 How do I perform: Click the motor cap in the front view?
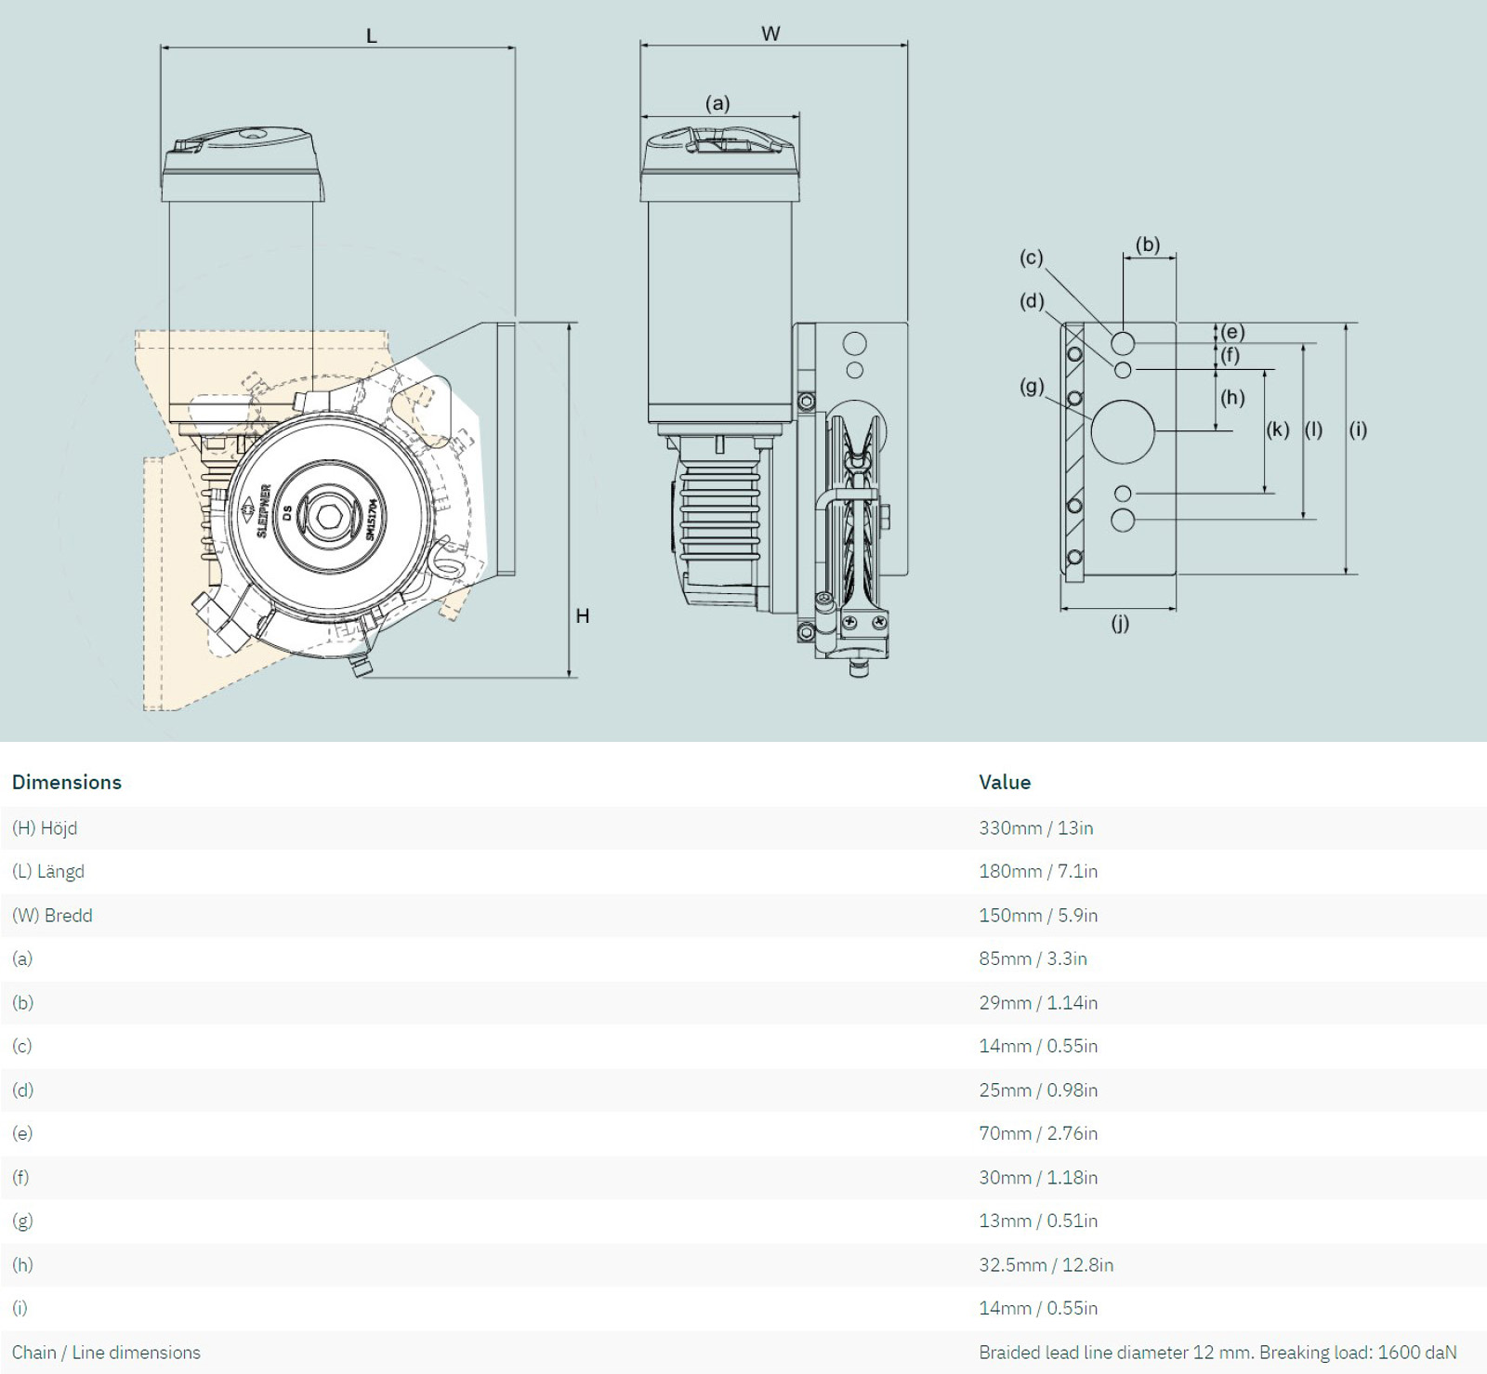[x=719, y=165]
